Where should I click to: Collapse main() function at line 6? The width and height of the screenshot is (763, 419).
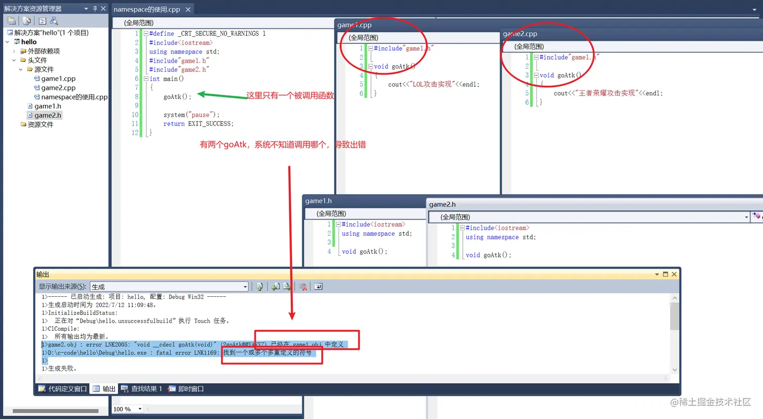(146, 79)
